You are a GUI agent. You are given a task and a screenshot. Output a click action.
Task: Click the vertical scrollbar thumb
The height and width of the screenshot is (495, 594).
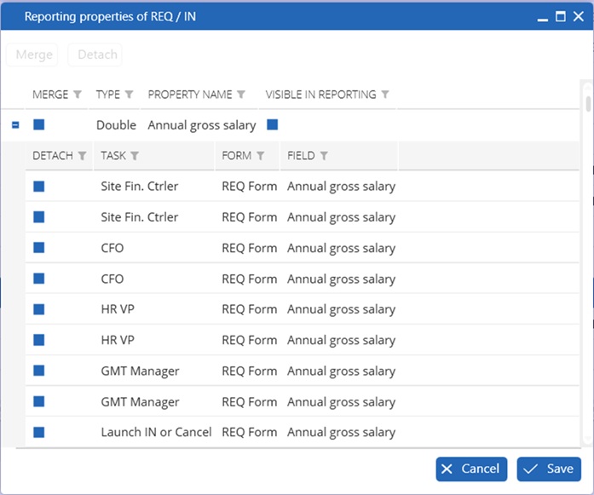(x=588, y=104)
